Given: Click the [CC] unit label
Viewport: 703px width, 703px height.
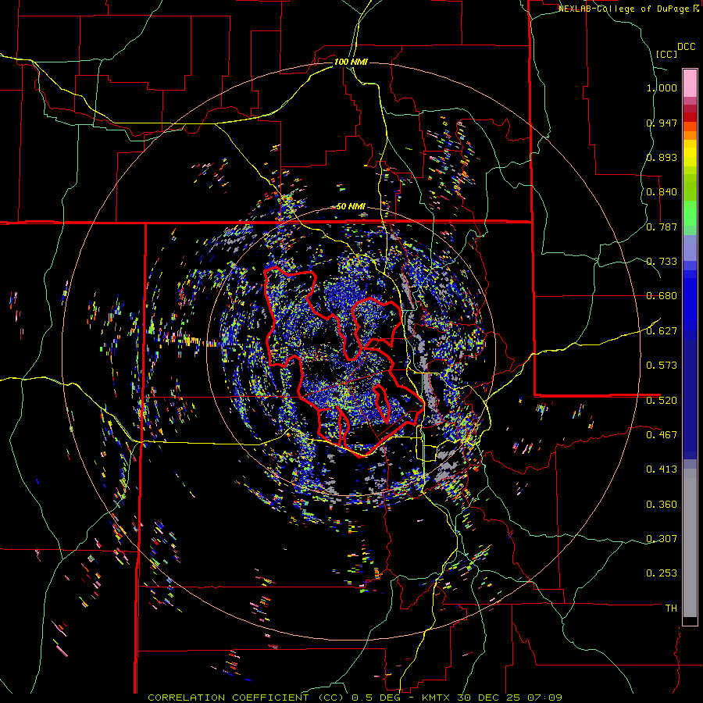Looking at the screenshot, I should coord(666,54).
